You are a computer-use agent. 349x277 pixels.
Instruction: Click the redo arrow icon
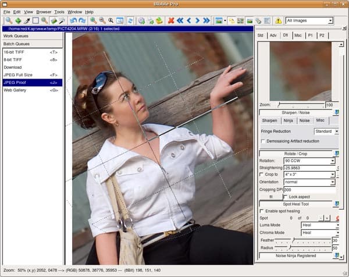tap(82, 21)
